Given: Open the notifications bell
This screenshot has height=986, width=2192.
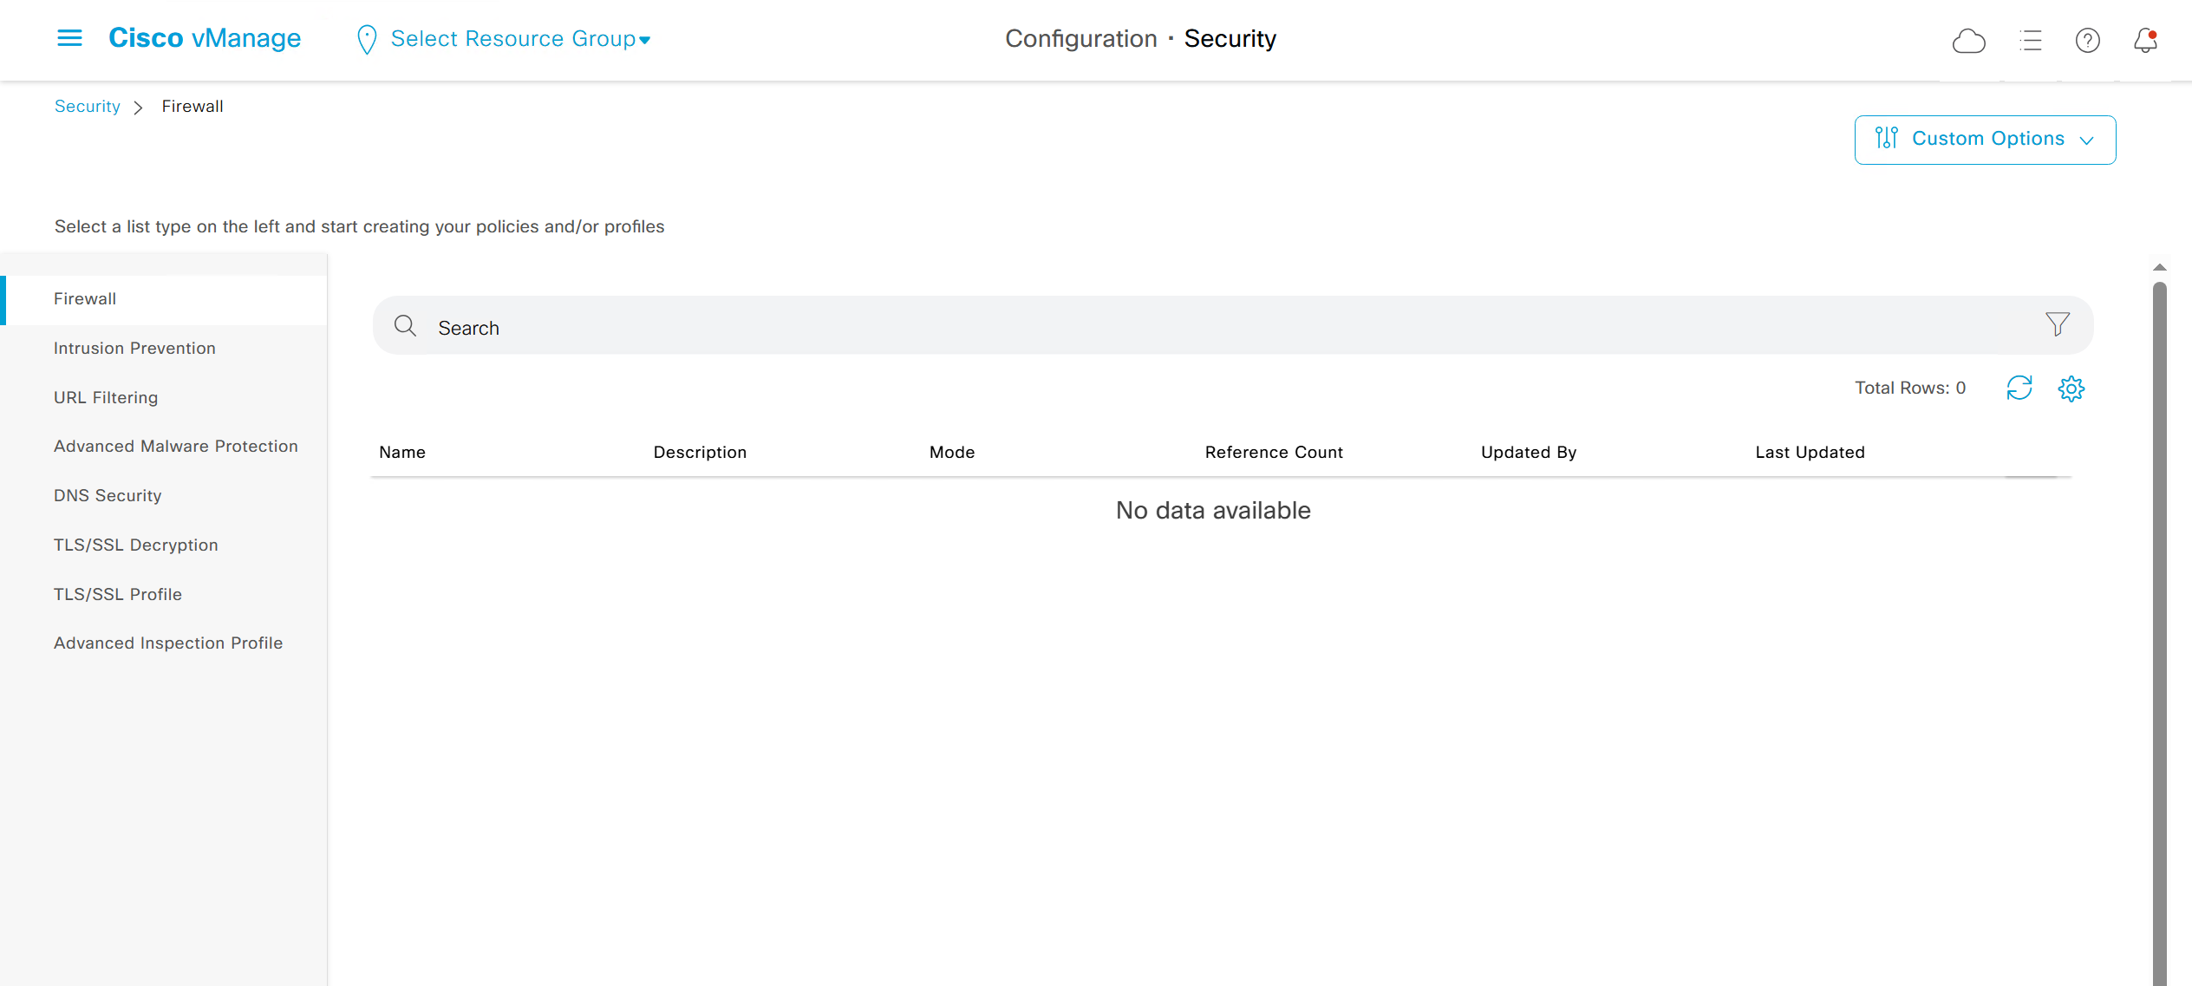Looking at the screenshot, I should click(x=2145, y=41).
